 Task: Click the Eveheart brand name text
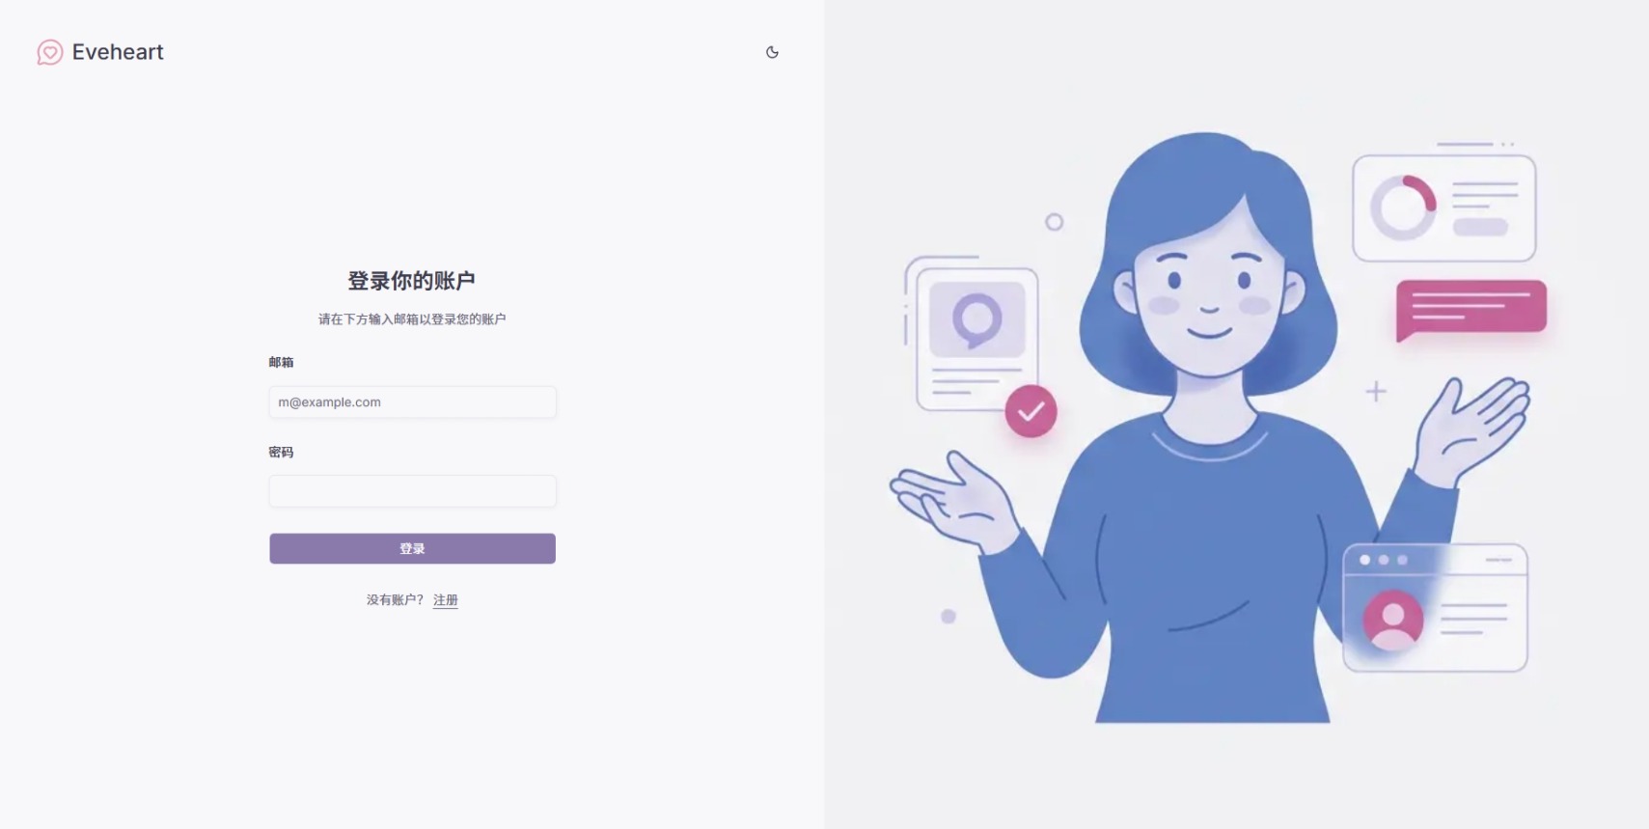tap(118, 52)
